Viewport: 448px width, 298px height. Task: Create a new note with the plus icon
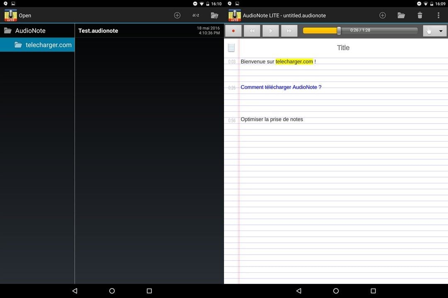pyautogui.click(x=382, y=15)
